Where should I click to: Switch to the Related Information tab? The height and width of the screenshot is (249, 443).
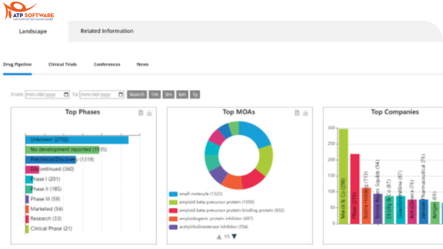pyautogui.click(x=107, y=31)
